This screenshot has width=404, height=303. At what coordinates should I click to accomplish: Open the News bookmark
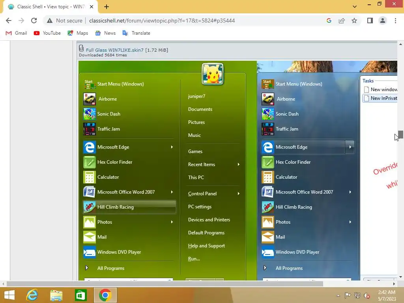105,33
